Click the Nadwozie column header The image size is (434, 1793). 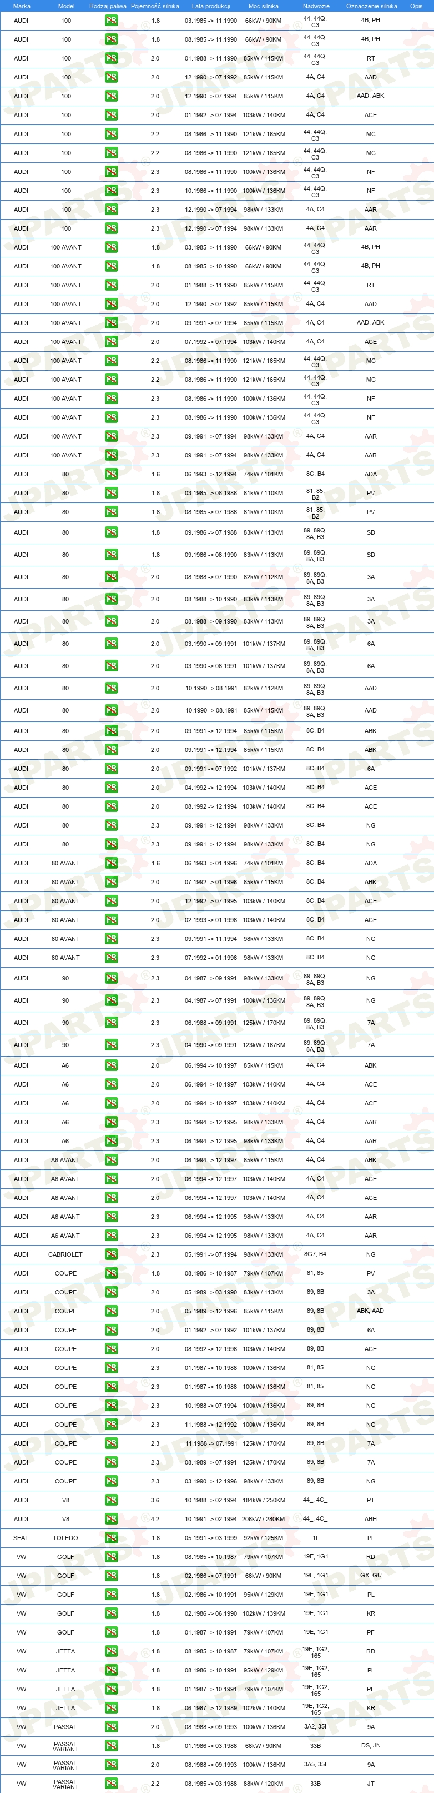point(316,6)
